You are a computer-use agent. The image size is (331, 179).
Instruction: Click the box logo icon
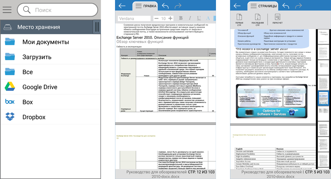pos(10,101)
